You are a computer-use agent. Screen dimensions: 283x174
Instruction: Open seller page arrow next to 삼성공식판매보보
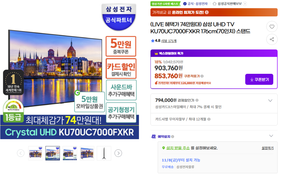[x=245, y=4]
